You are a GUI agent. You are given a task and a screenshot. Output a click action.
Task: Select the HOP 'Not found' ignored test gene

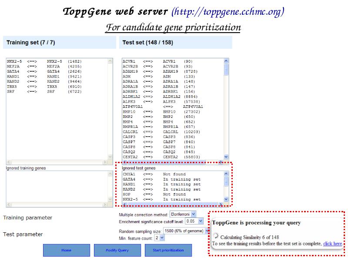pyautogui.click(x=154, y=194)
